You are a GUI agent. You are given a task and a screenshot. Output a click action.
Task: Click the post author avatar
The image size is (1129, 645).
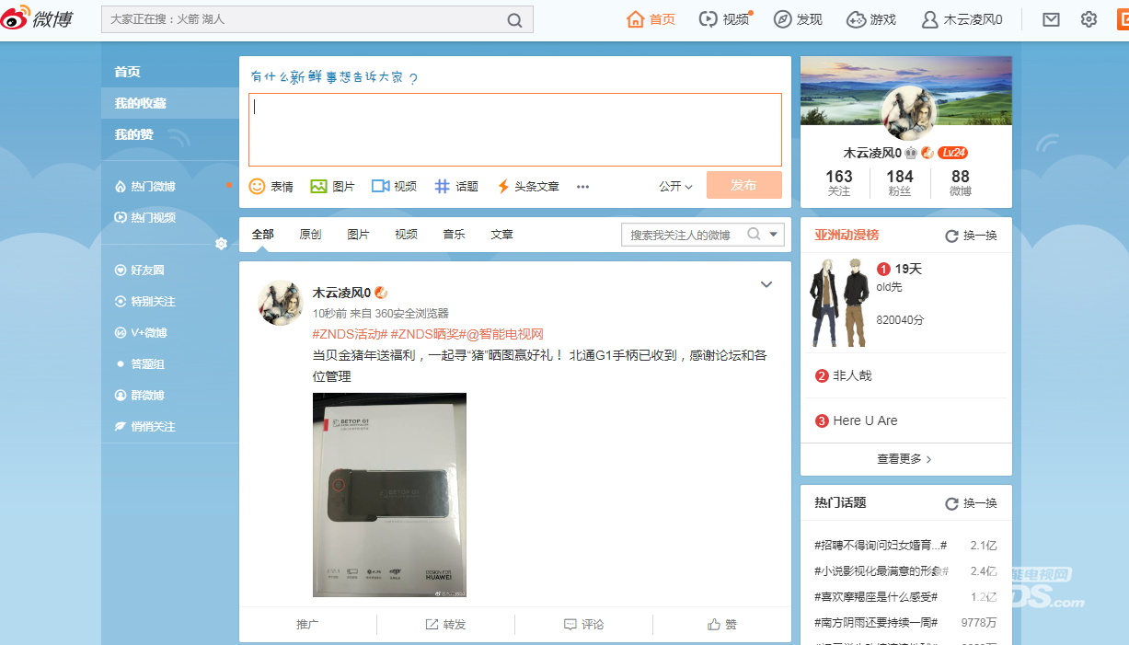281,303
